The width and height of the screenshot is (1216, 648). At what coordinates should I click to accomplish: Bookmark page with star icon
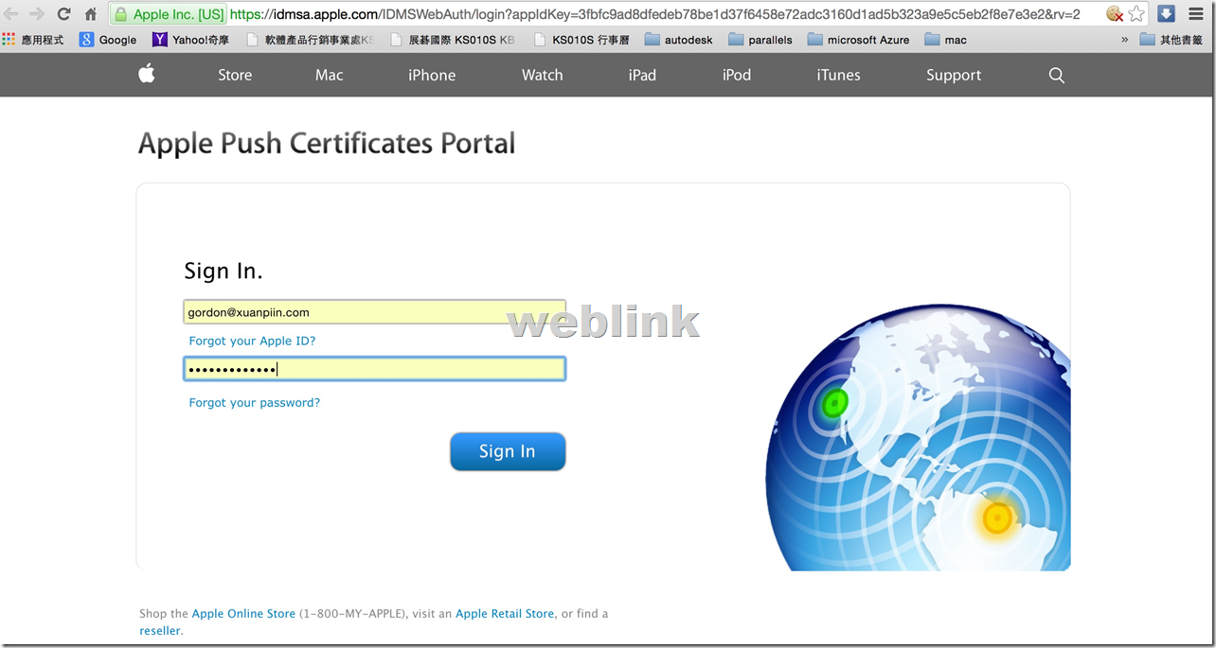tap(1136, 14)
